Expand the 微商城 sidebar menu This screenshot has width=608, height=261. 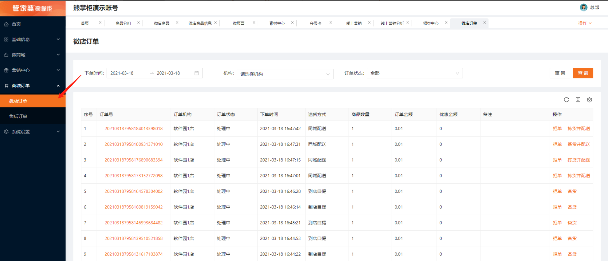pyautogui.click(x=58, y=55)
